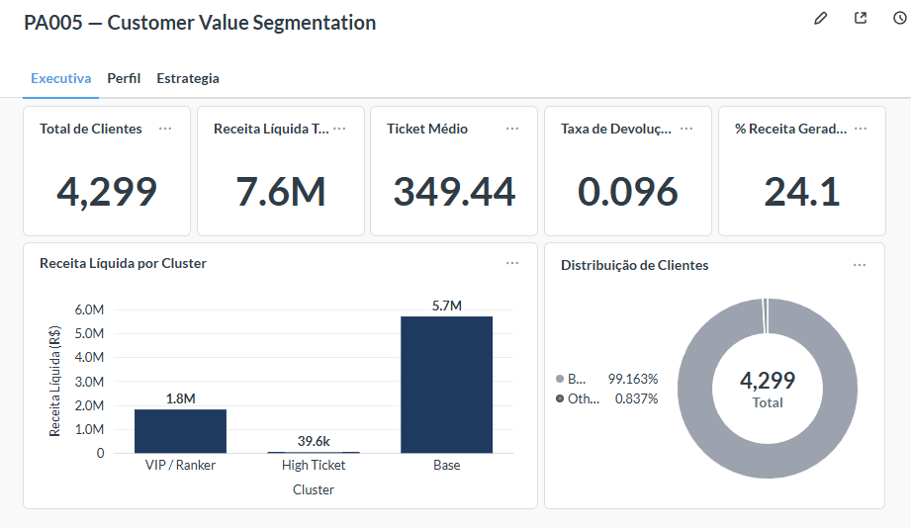Click the 24.1 percent revenue value
911x528 pixels.
802,192
